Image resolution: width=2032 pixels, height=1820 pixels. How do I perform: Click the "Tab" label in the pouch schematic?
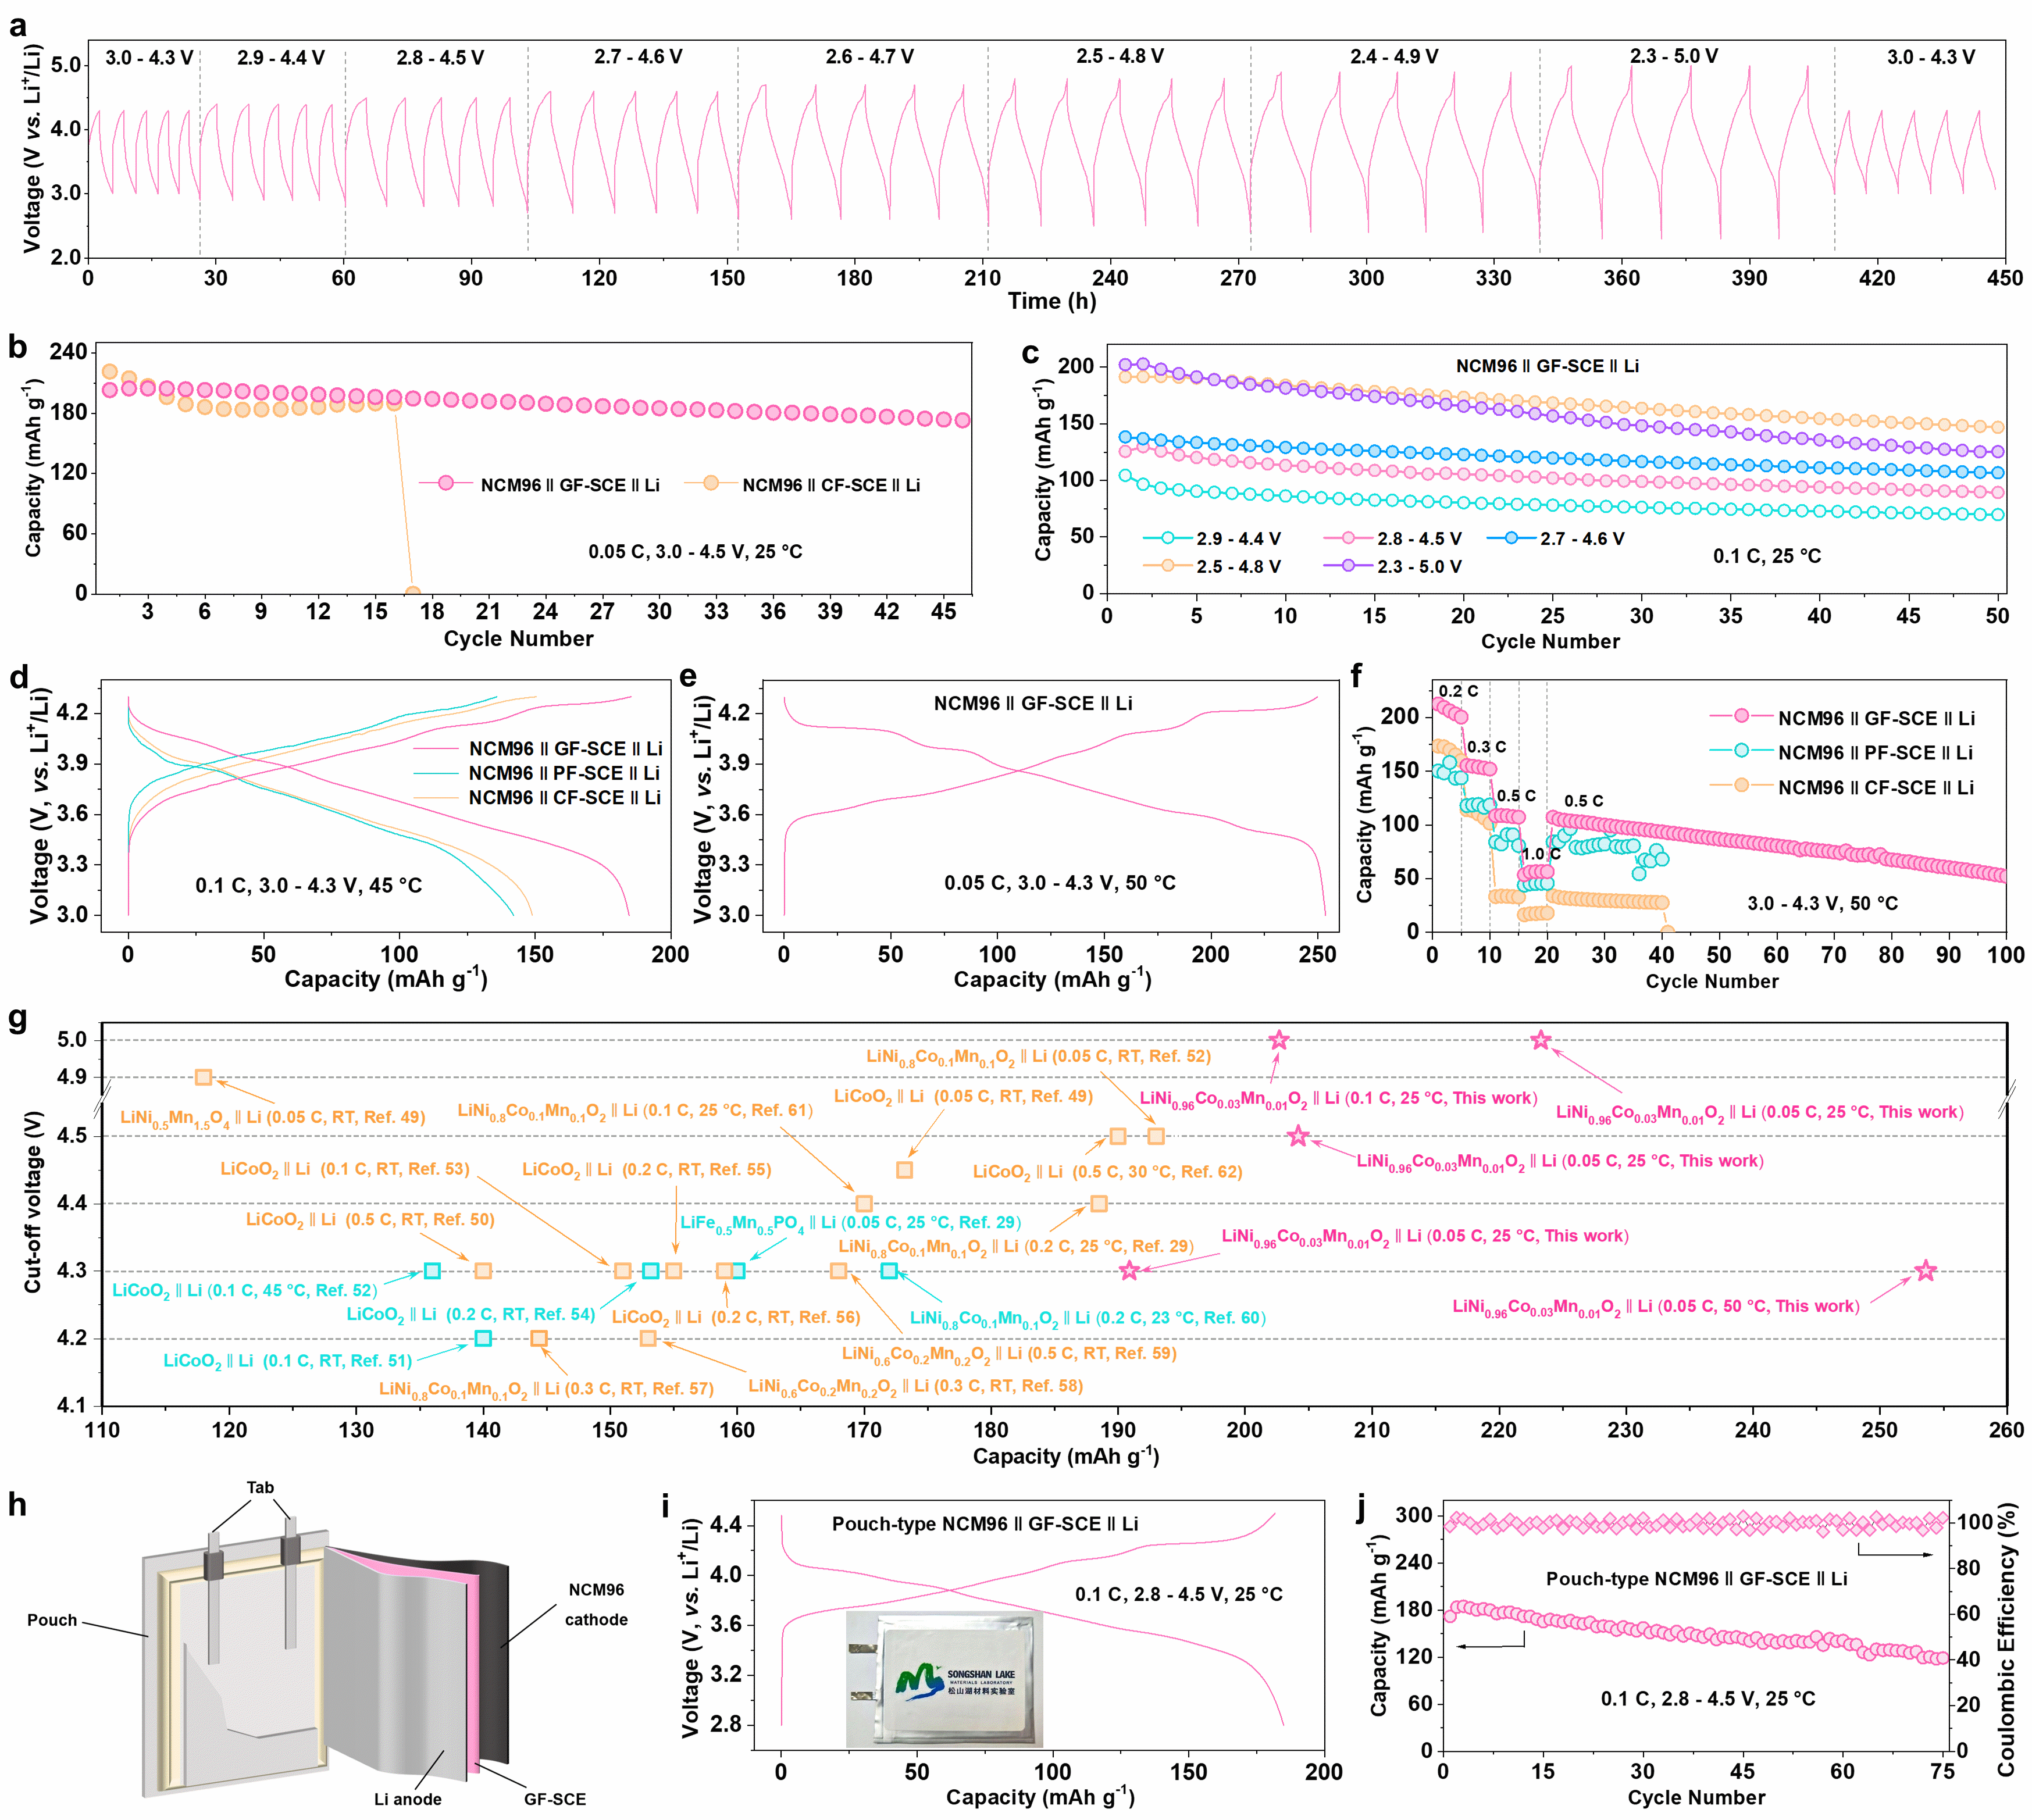[260, 1487]
